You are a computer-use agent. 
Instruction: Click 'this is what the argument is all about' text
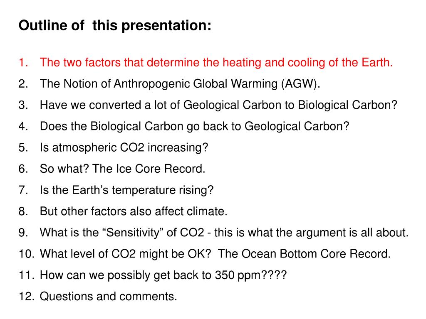point(311,233)
